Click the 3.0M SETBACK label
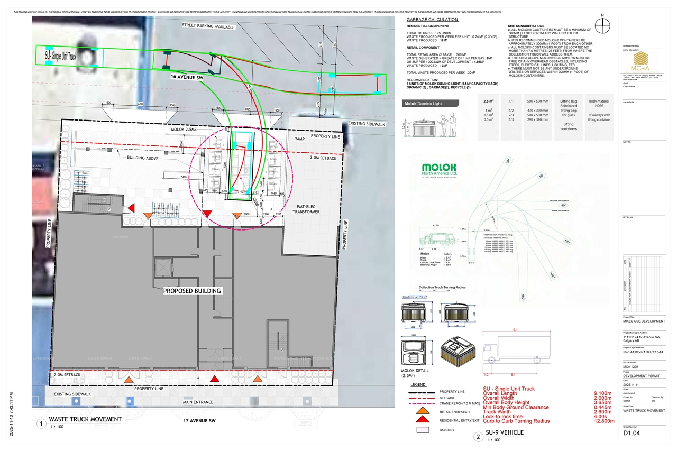This screenshot has height=451, width=677. point(324,157)
